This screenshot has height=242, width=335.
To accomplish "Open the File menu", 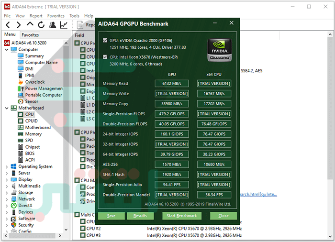I will (7, 16).
